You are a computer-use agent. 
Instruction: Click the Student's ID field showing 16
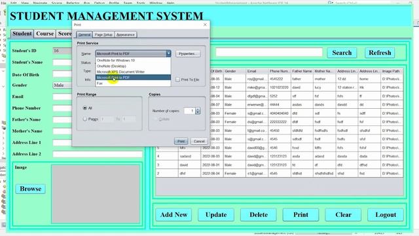(62, 50)
